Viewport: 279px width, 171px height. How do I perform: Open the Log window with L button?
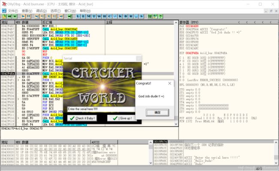coord(78,16)
